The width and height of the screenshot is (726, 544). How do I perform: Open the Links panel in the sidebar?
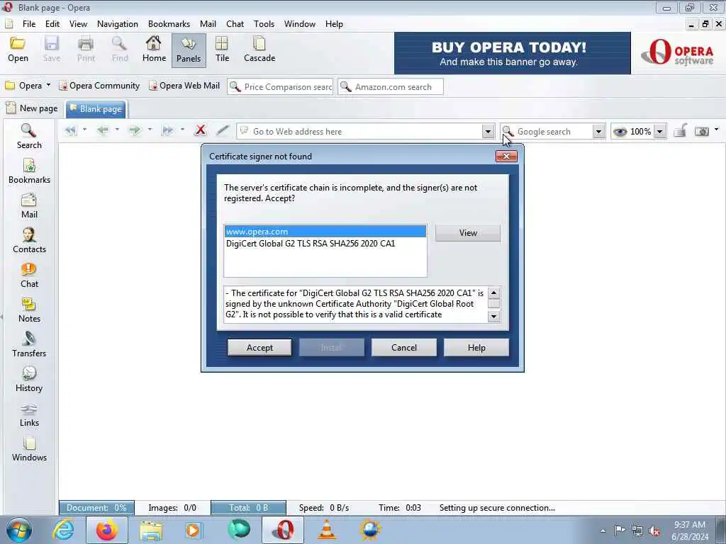coord(29,414)
